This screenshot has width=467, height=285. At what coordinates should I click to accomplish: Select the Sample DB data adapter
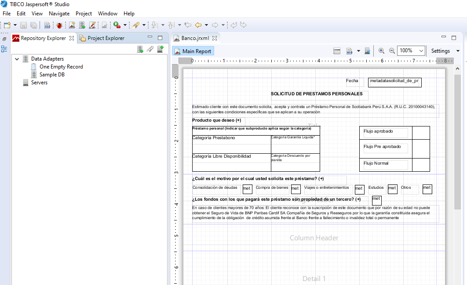coord(51,75)
